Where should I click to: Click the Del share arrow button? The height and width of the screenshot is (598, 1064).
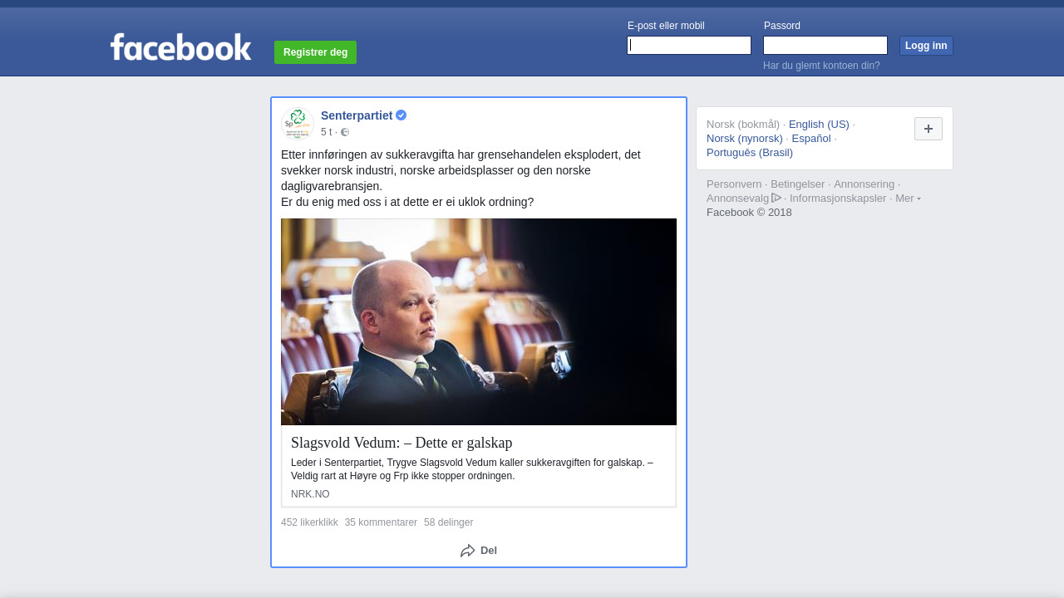479,551
